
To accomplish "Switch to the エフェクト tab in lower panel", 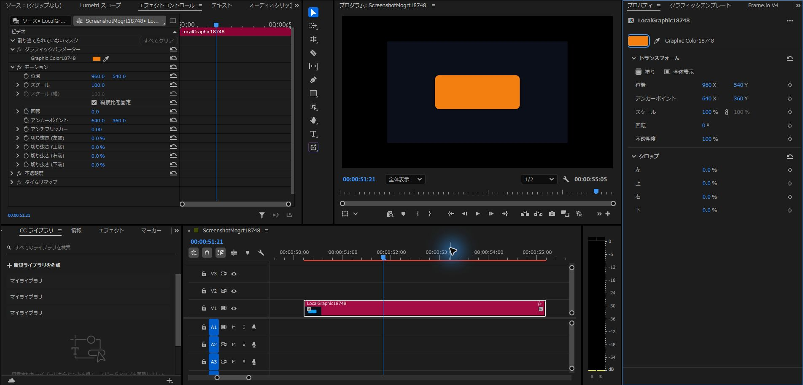I will (111, 231).
